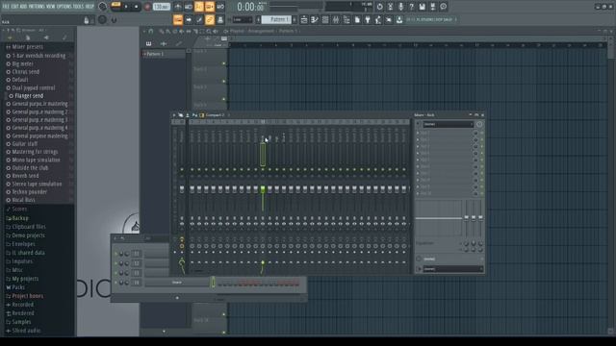Screen dimensions: 616x346
Task: Open the OPTIONS menu
Action: [x=64, y=7]
